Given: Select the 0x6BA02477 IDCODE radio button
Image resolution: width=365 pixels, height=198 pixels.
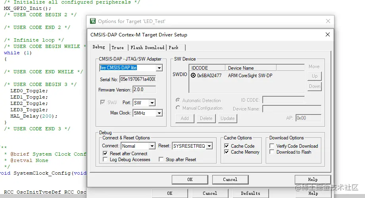Looking at the screenshot, I should click(193, 75).
